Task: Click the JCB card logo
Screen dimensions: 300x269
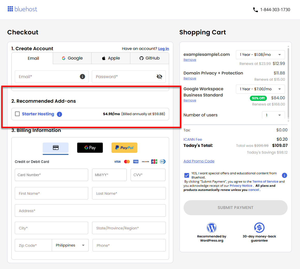Action: [x=154, y=162]
